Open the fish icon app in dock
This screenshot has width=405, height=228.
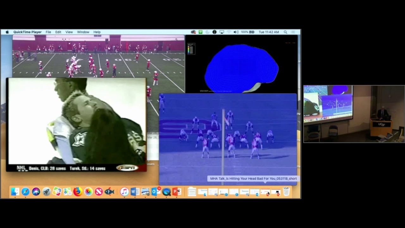[109, 192]
